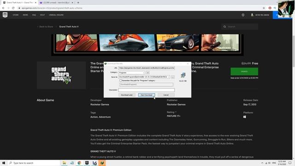295x166 pixels.
Task: Click the taskbar clock
Action: (x=282, y=163)
